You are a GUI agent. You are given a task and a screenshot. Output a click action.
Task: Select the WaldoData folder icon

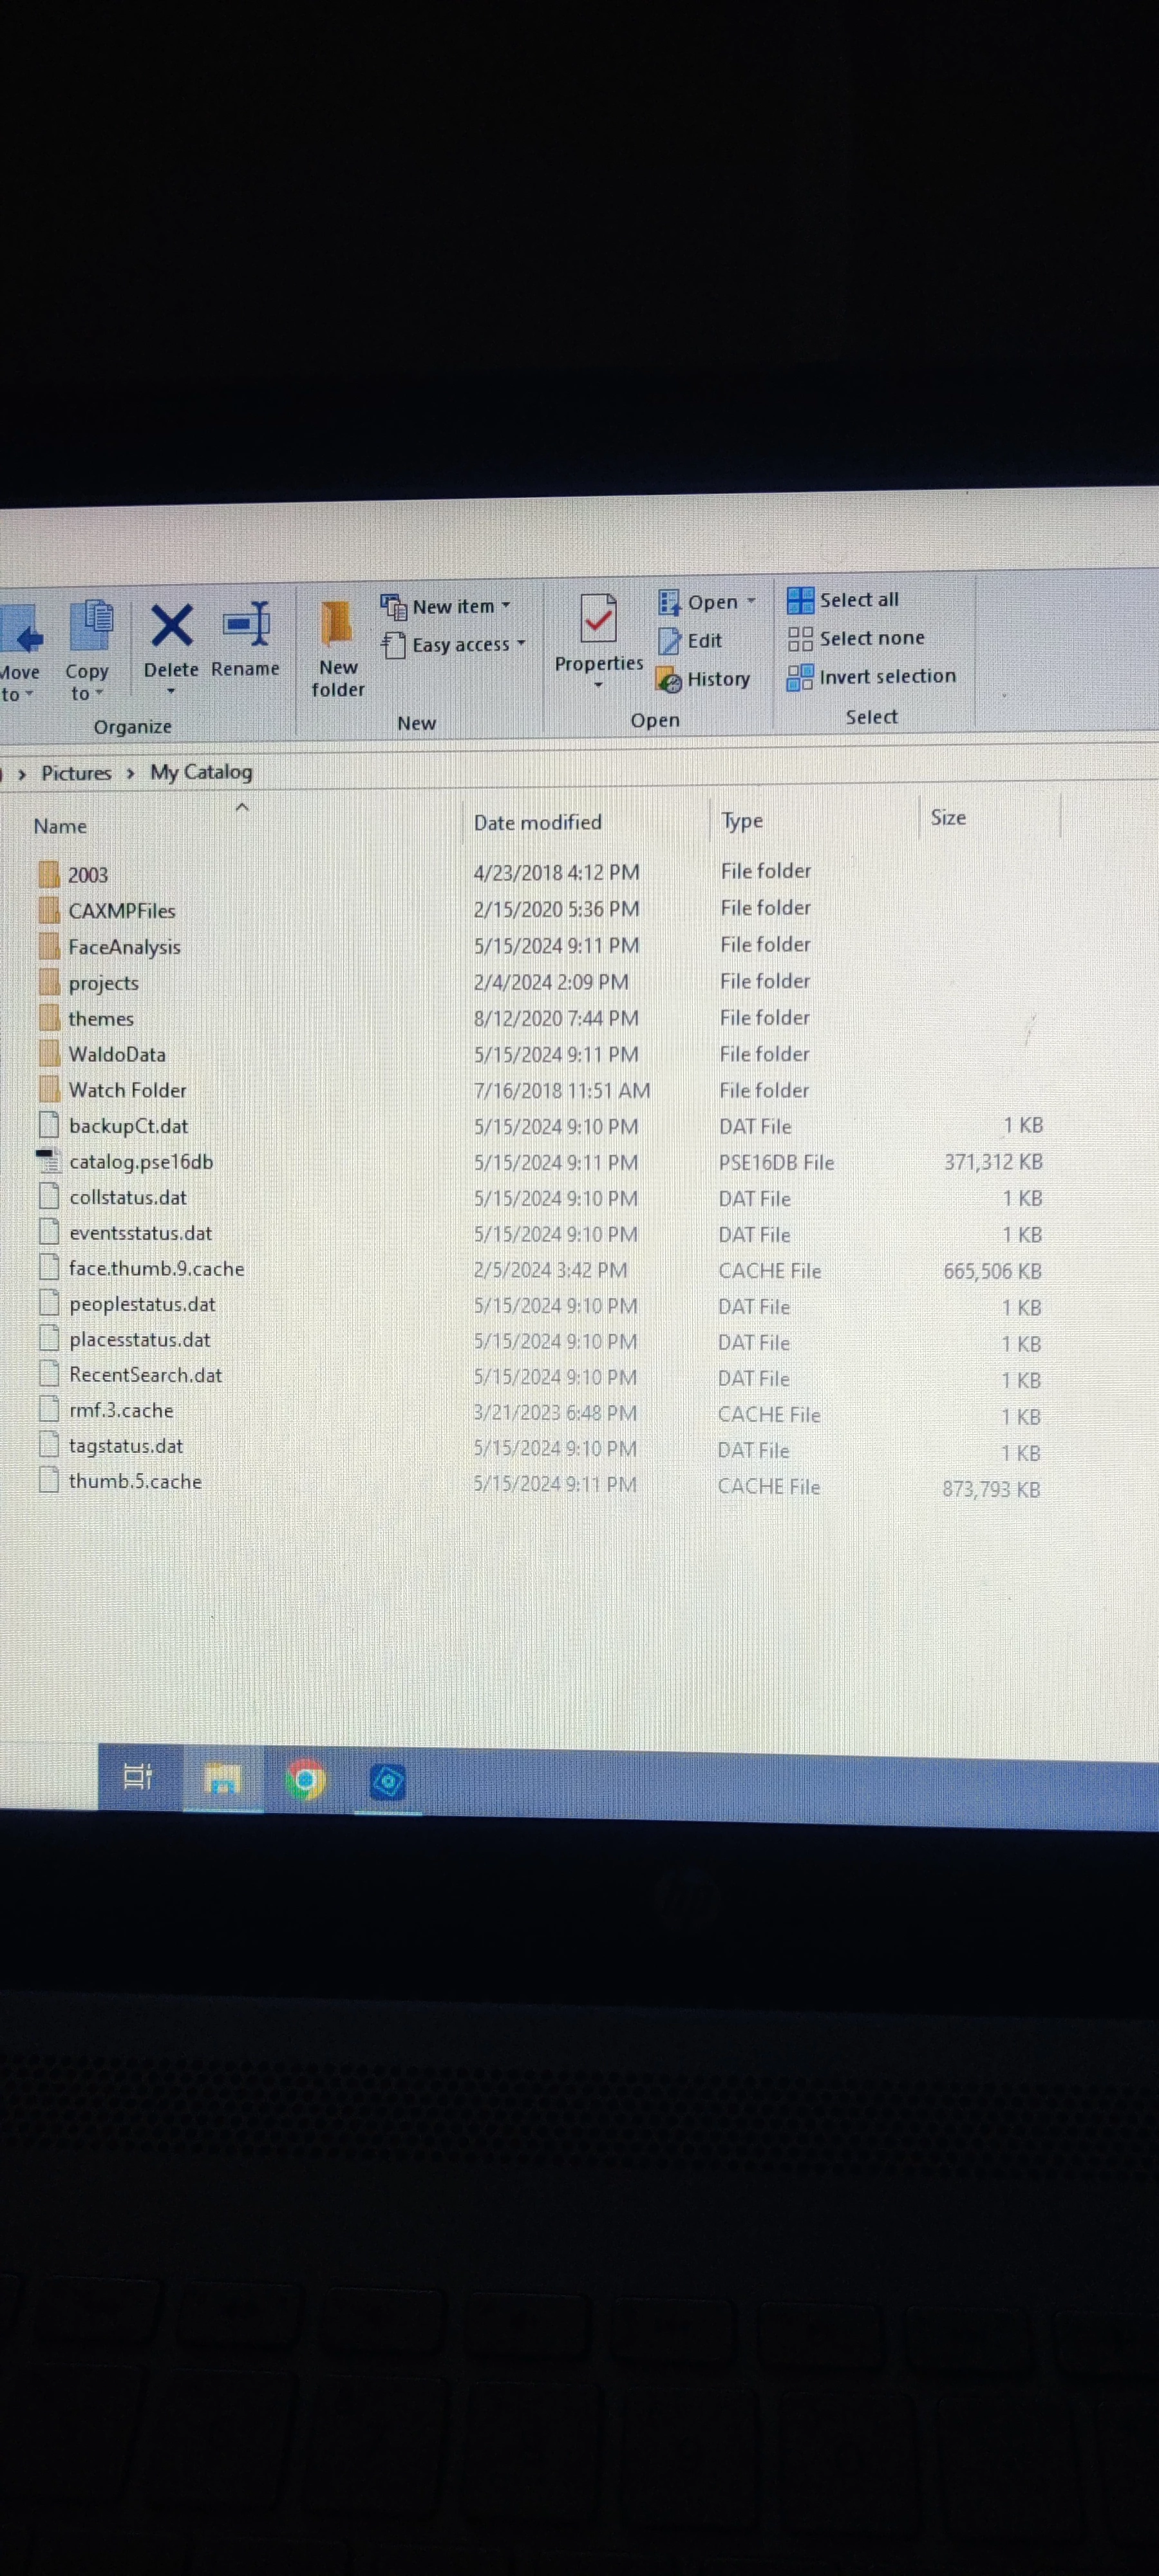(x=49, y=1054)
